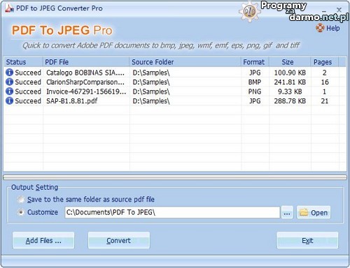This screenshot has width=350, height=268.
Task: Click the Size column header
Action: [x=290, y=62]
